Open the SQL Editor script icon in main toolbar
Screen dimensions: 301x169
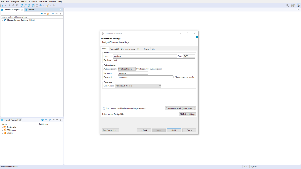(22, 5)
